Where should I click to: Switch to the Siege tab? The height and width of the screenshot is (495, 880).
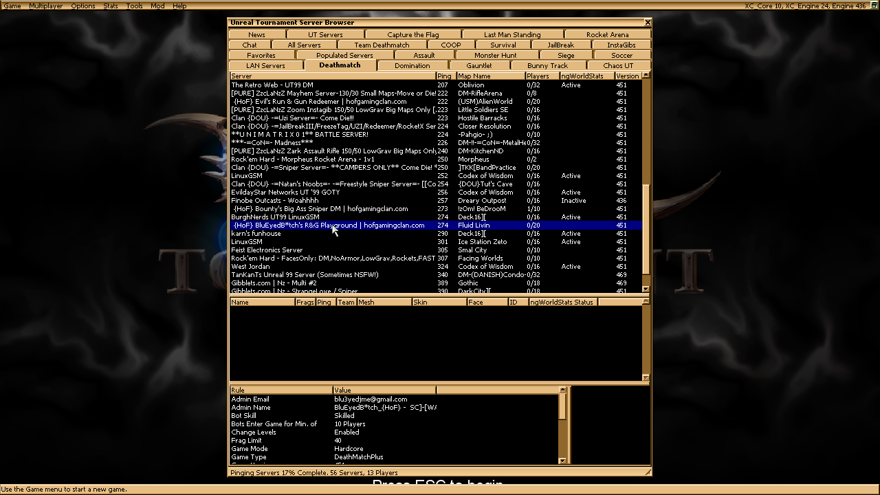pos(566,55)
